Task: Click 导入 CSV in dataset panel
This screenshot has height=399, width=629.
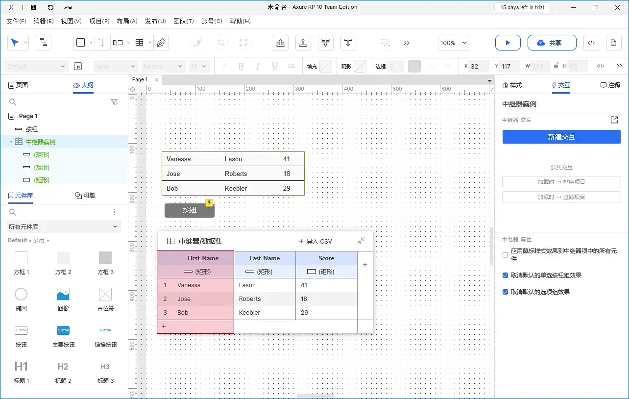Action: pos(315,241)
